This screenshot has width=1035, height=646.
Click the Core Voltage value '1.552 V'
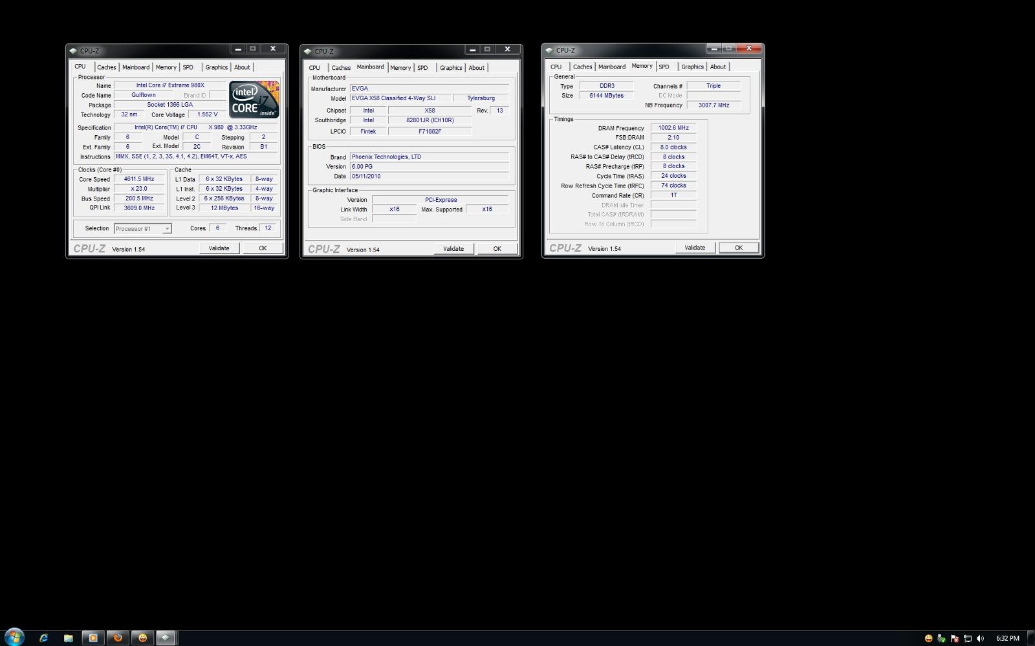[x=208, y=114]
